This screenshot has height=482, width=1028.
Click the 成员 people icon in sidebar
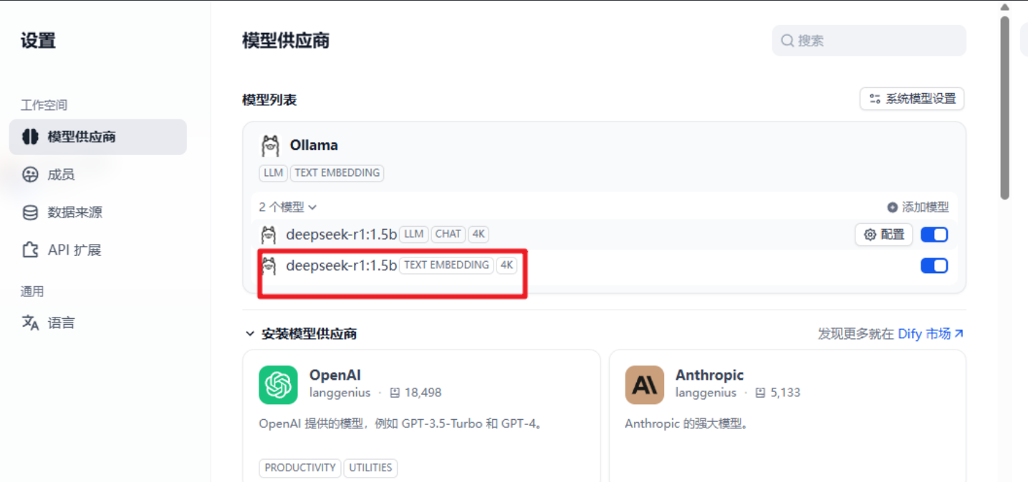point(30,174)
